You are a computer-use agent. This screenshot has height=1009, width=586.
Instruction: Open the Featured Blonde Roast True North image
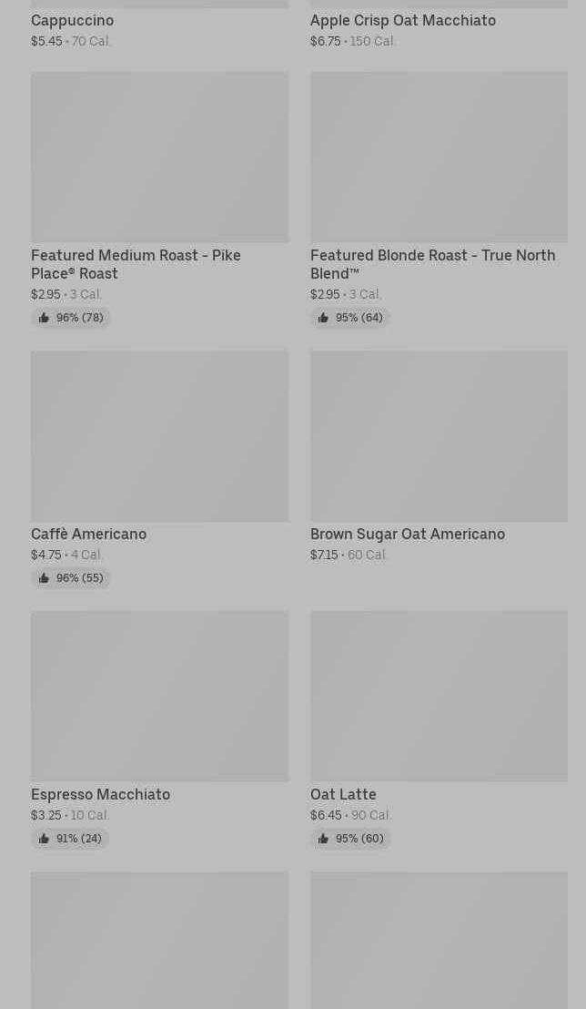[x=439, y=158]
